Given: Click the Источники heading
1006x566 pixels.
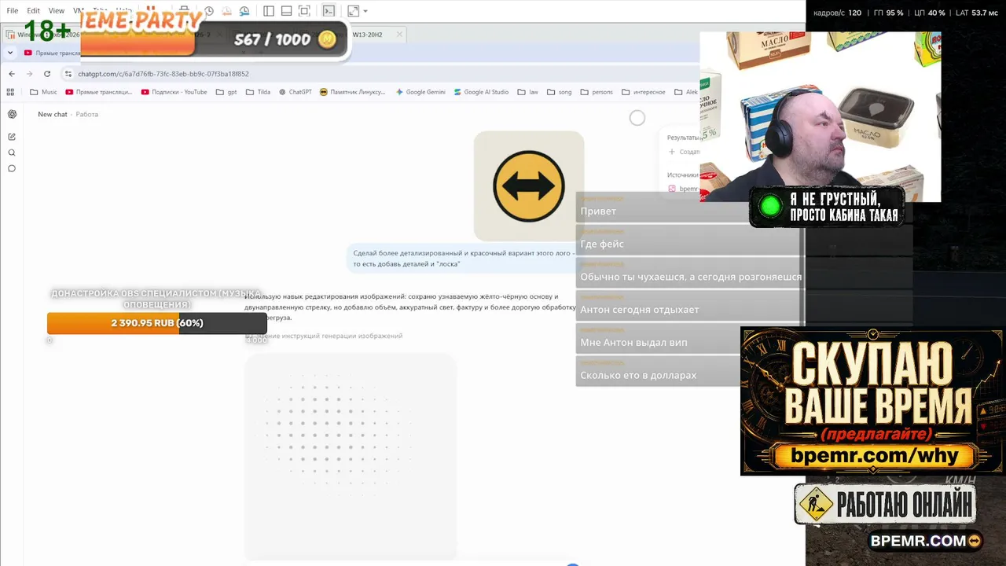Looking at the screenshot, I should (682, 175).
